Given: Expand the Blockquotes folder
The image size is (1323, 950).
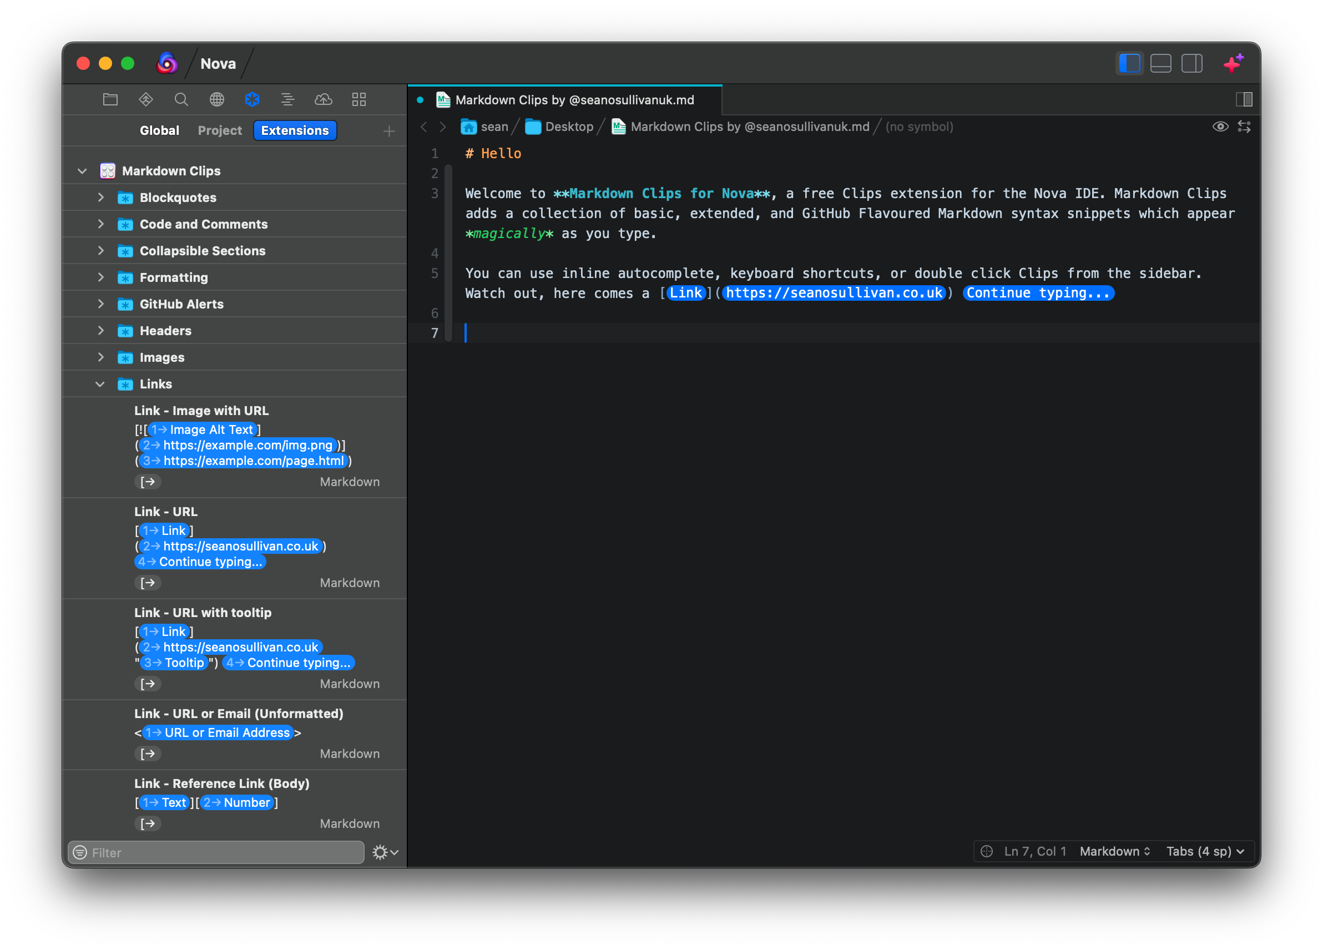Looking at the screenshot, I should click(x=100, y=197).
